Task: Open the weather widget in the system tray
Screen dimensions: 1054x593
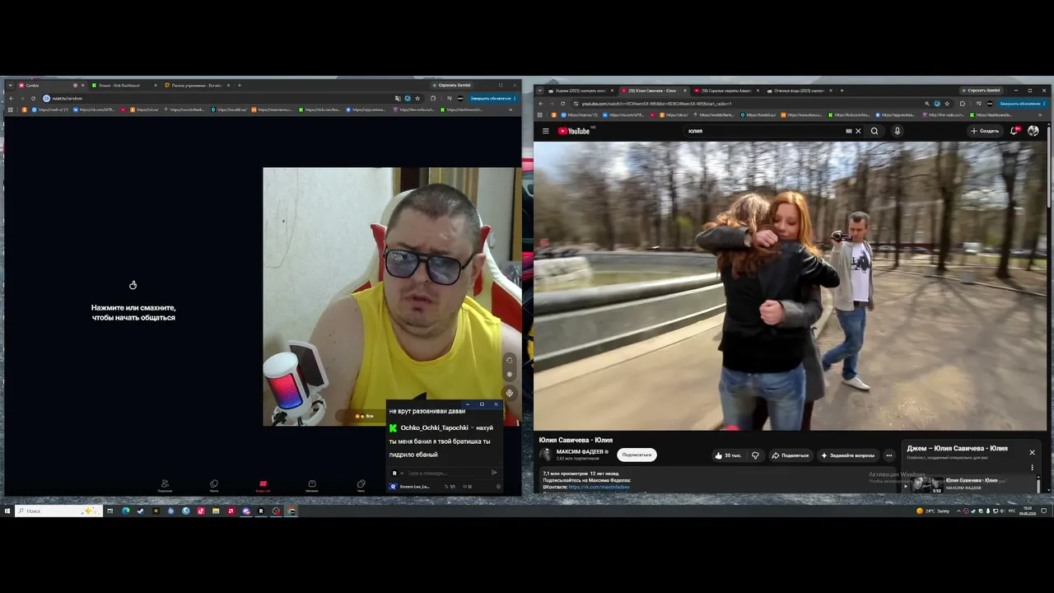Action: (x=933, y=511)
